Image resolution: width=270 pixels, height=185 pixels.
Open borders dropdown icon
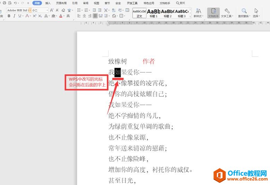tap(121, 16)
